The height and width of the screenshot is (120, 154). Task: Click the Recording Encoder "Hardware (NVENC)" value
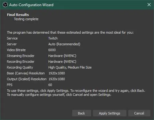(62, 62)
